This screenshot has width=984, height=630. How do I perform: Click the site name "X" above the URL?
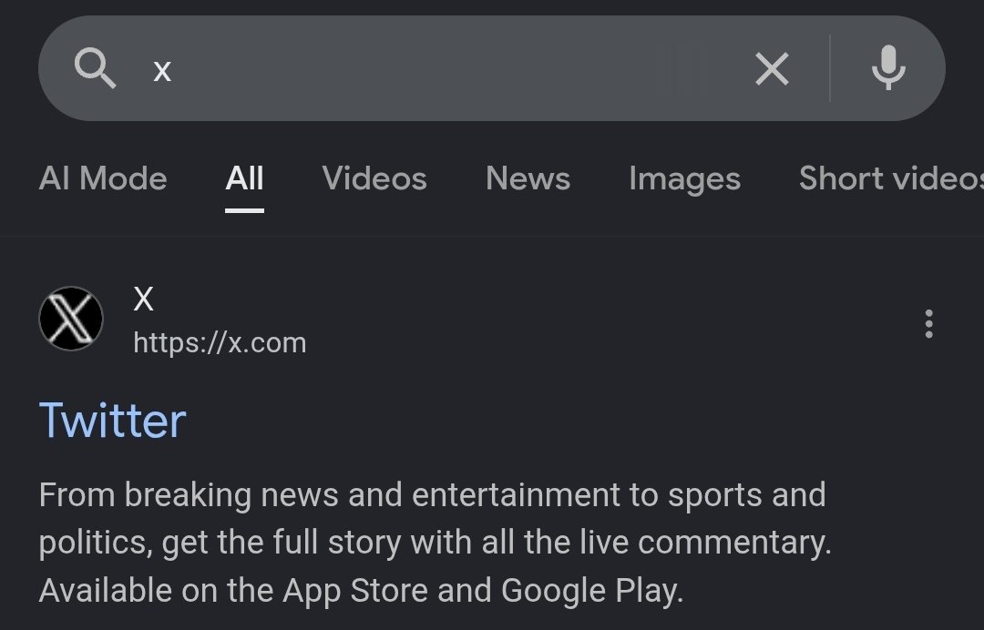pos(143,299)
